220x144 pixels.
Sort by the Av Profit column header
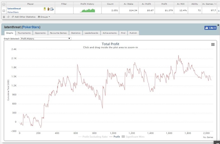[146, 4]
